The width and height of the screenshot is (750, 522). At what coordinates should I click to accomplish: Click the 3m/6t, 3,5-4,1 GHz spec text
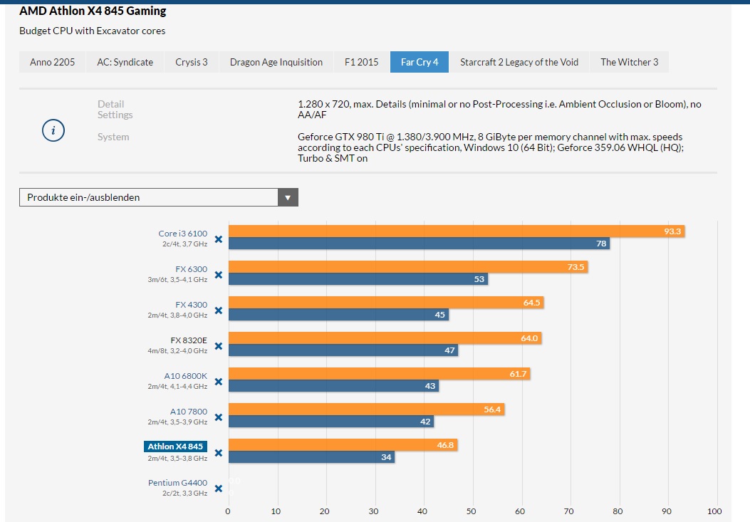(x=177, y=279)
